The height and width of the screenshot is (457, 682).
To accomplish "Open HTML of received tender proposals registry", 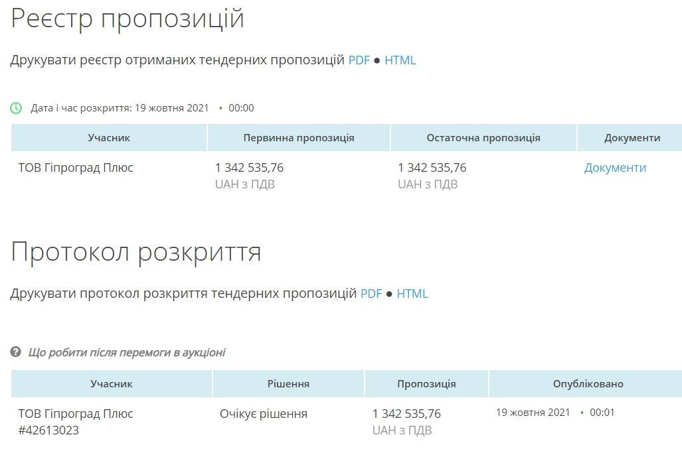I will tap(400, 60).
